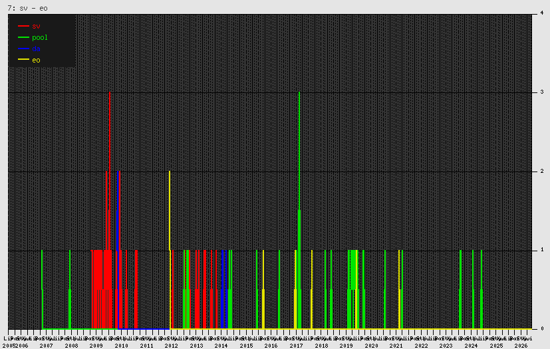550x349 pixels.
Task: Click the 2007 year label
Action: (x=47, y=346)
